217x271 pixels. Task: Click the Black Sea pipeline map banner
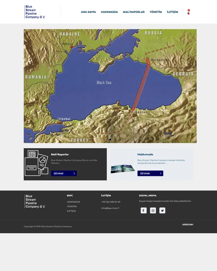point(110,86)
